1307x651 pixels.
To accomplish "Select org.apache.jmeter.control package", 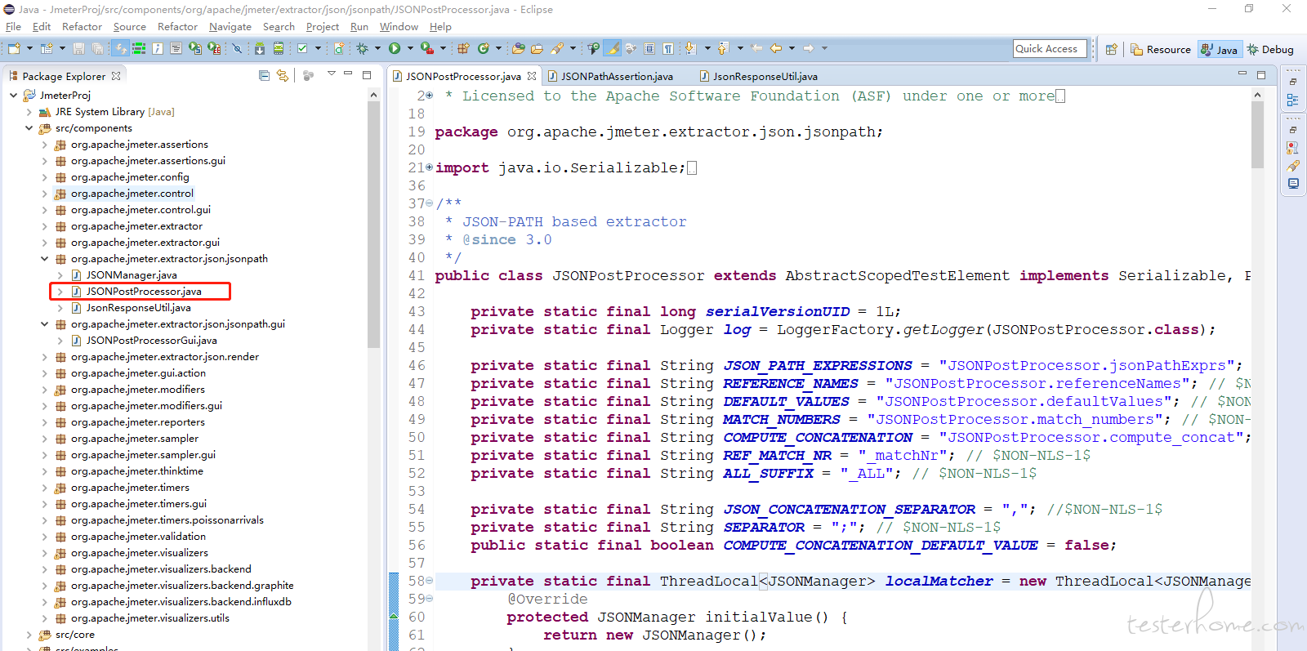I will tap(132, 194).
